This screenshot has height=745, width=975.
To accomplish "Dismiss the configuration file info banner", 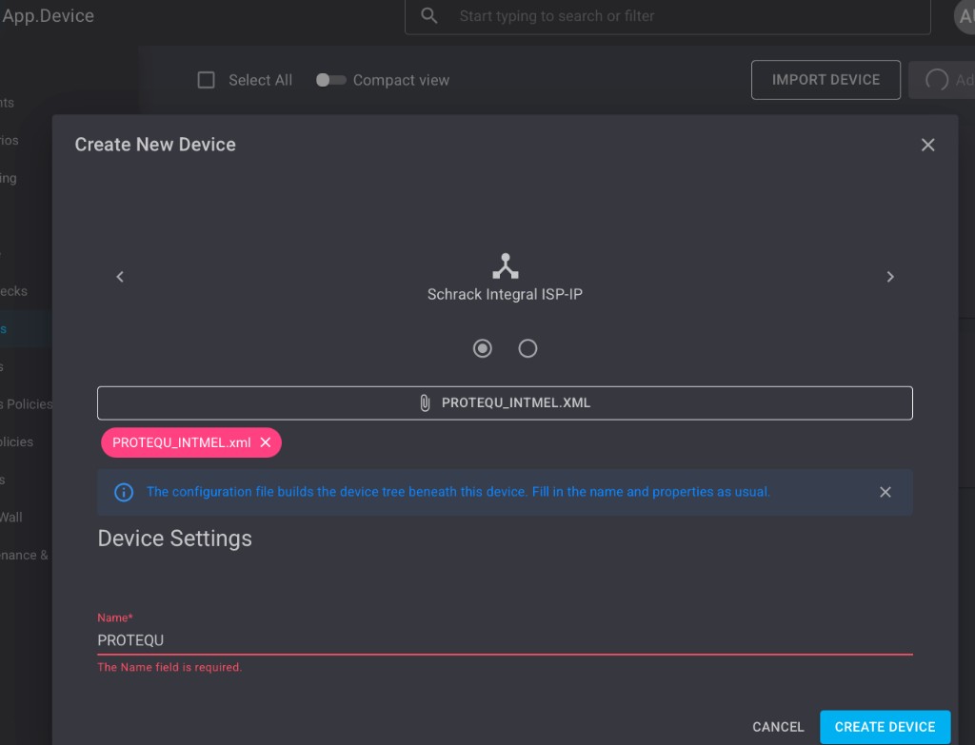I will click(x=885, y=492).
